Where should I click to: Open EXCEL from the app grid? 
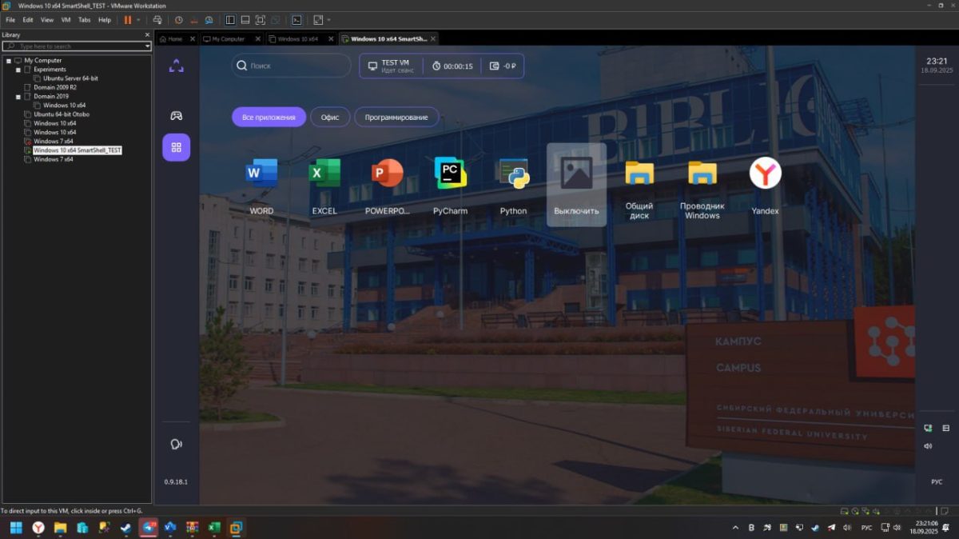(324, 174)
